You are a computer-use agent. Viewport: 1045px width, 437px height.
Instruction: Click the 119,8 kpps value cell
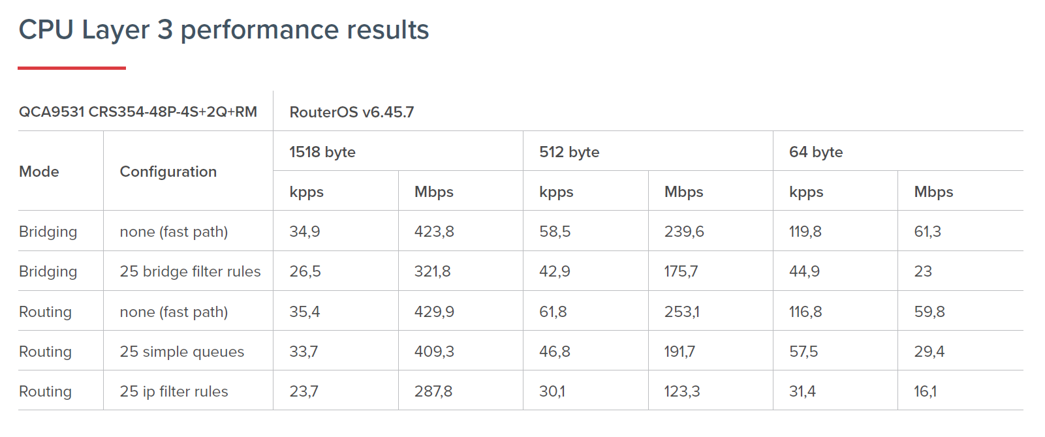pyautogui.click(x=805, y=232)
